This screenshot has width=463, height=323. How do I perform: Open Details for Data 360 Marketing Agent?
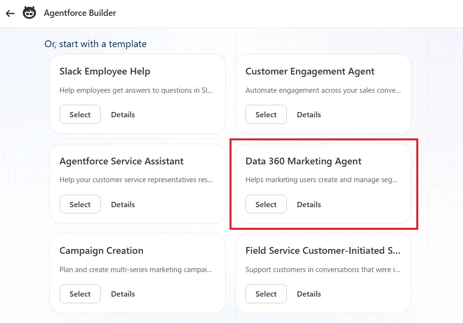point(309,204)
